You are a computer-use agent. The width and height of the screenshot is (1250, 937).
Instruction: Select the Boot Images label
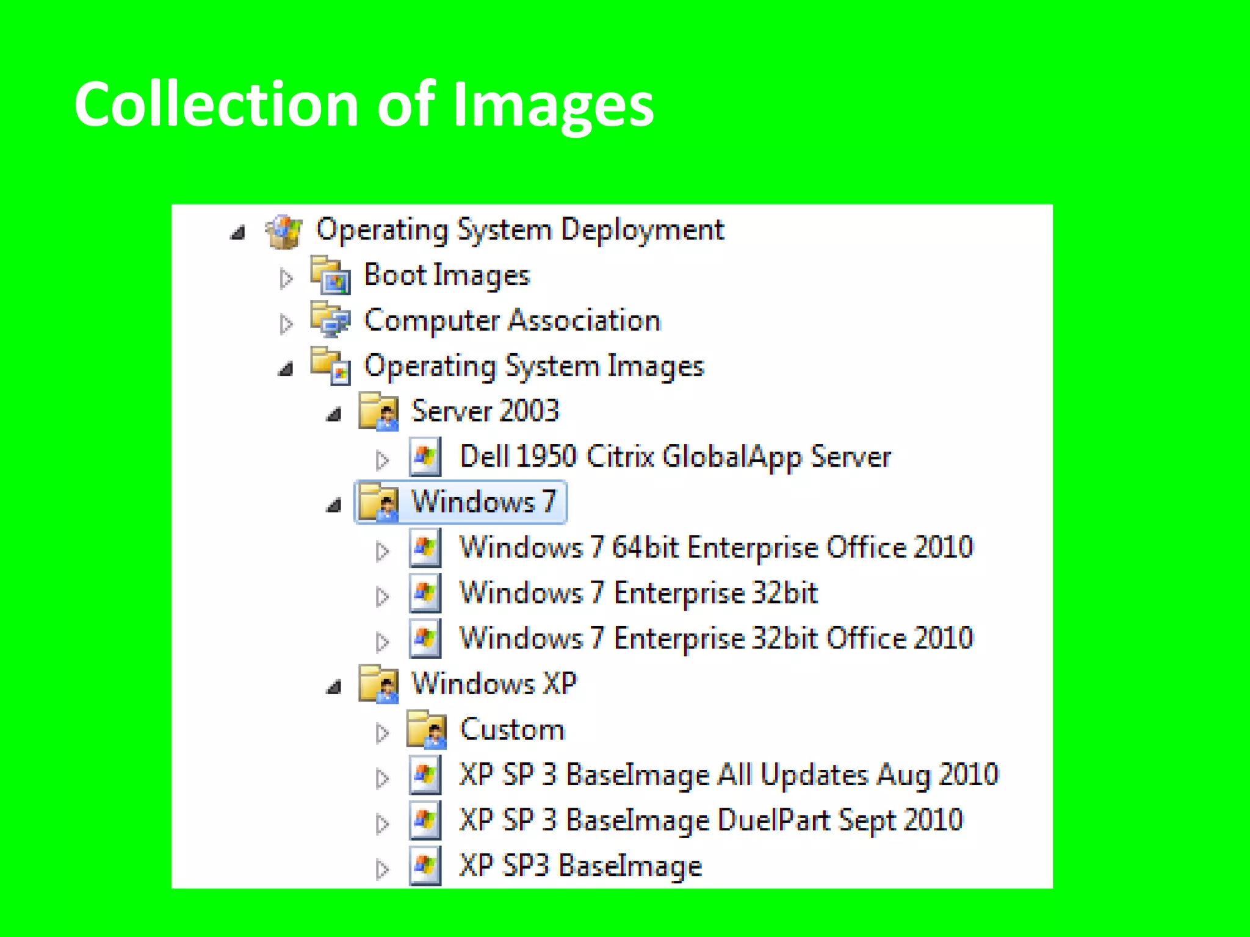[447, 276]
